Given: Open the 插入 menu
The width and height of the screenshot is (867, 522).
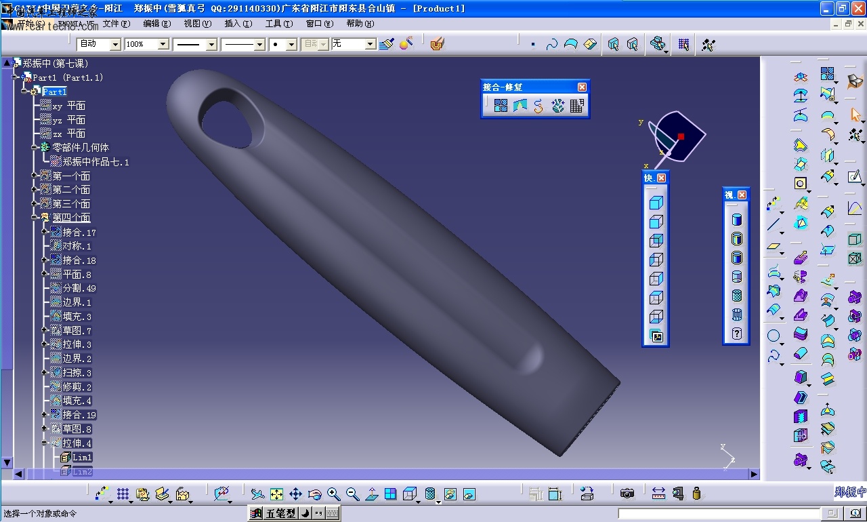Looking at the screenshot, I should pos(238,24).
